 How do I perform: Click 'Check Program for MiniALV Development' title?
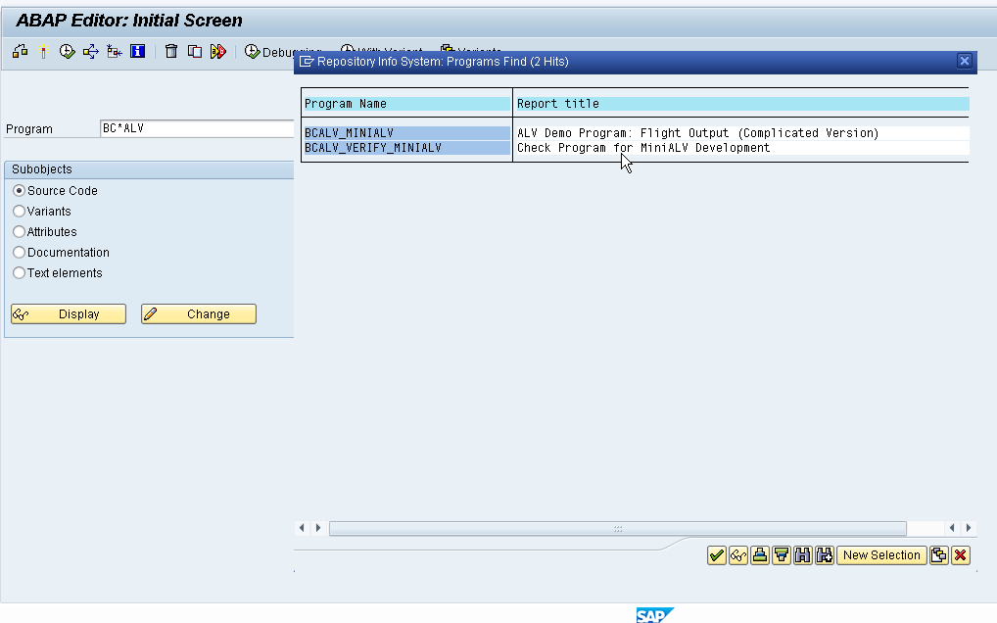tap(643, 148)
